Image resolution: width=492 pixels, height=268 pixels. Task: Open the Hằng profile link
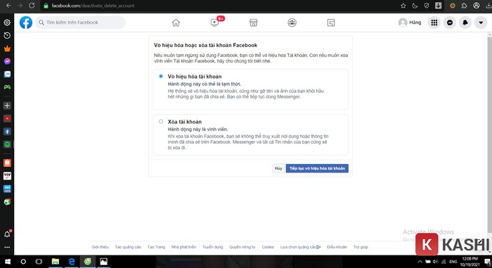410,22
